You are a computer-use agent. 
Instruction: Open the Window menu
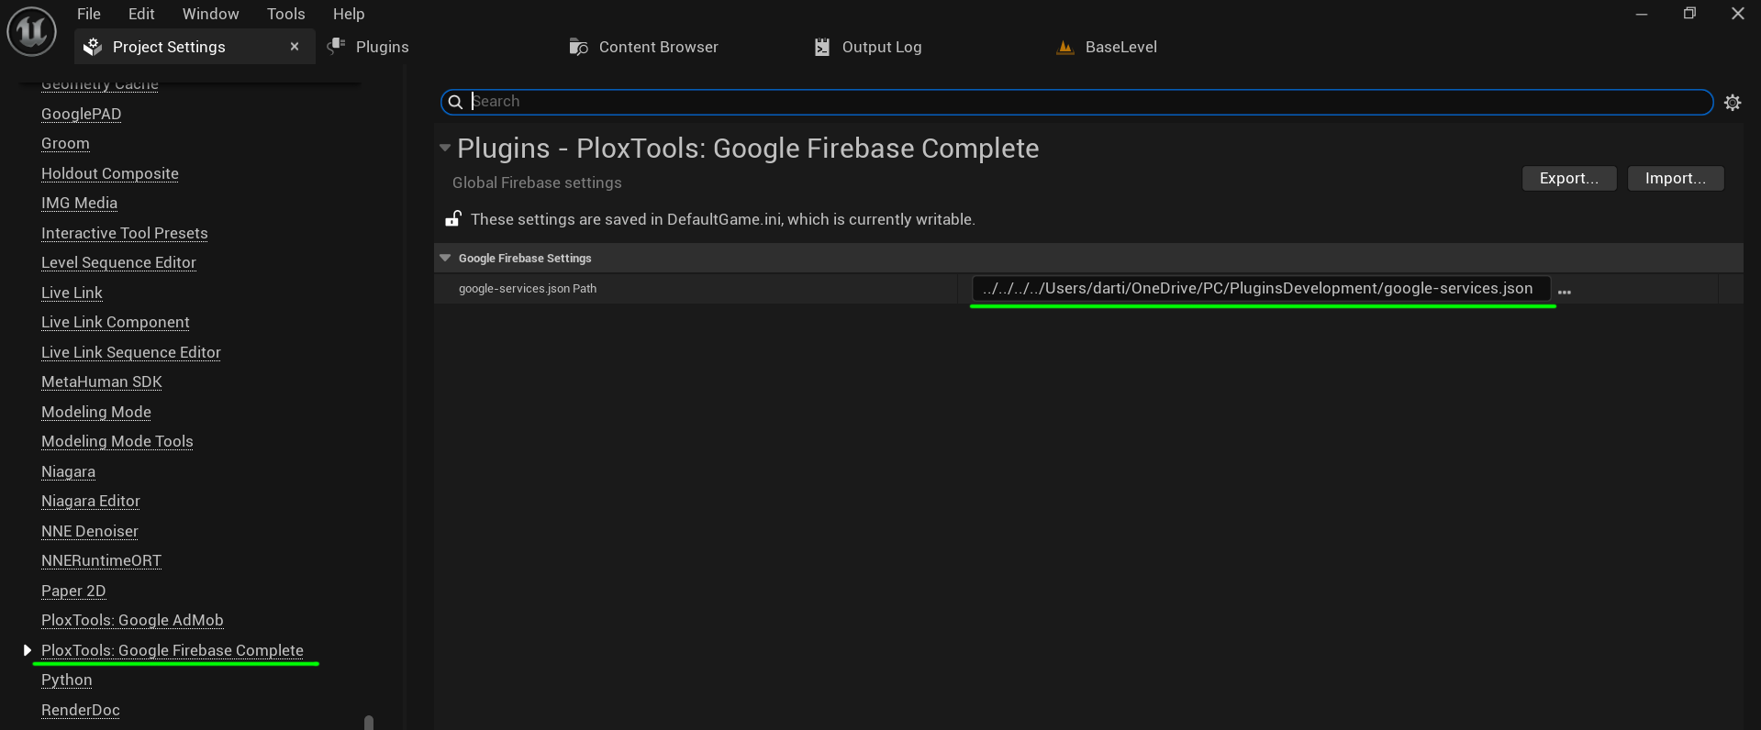210,14
